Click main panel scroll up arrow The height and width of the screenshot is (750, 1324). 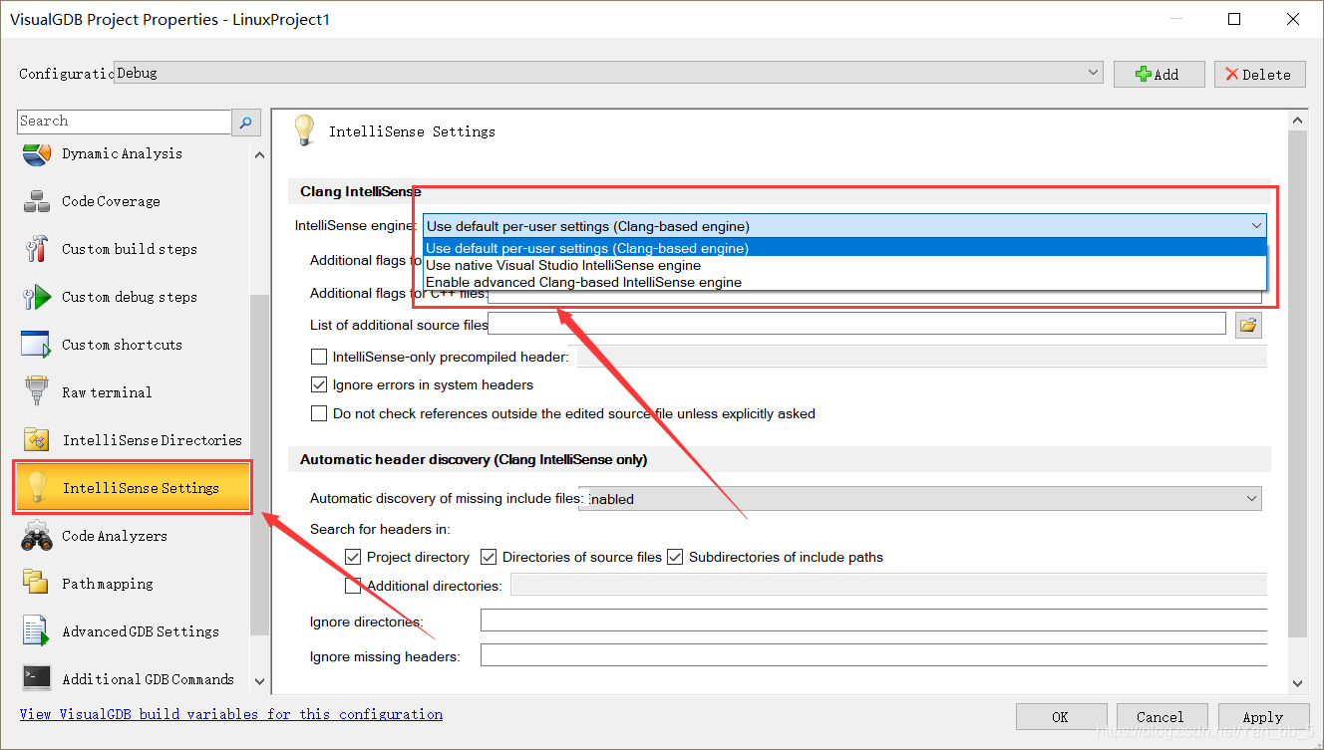[1298, 121]
